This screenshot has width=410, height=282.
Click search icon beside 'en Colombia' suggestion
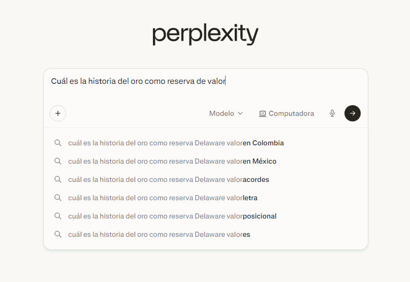tap(58, 143)
